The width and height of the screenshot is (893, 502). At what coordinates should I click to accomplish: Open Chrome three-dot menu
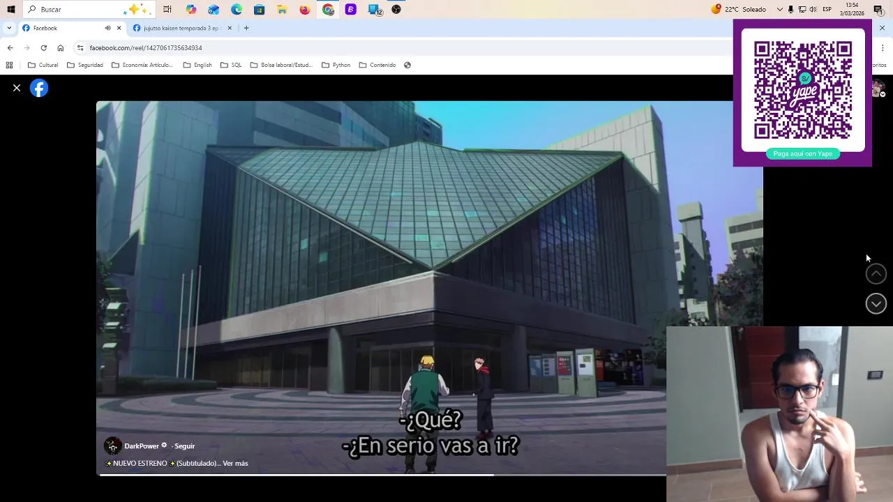click(x=883, y=47)
